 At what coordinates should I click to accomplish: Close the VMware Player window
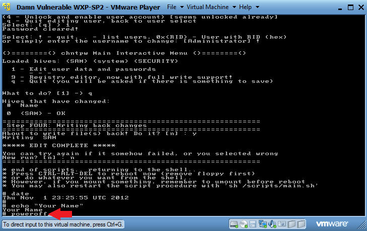pyautogui.click(x=361, y=7)
